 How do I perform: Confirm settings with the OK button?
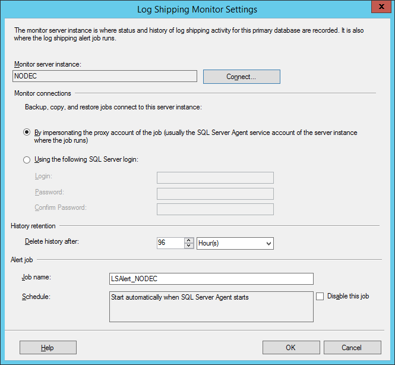(291, 348)
